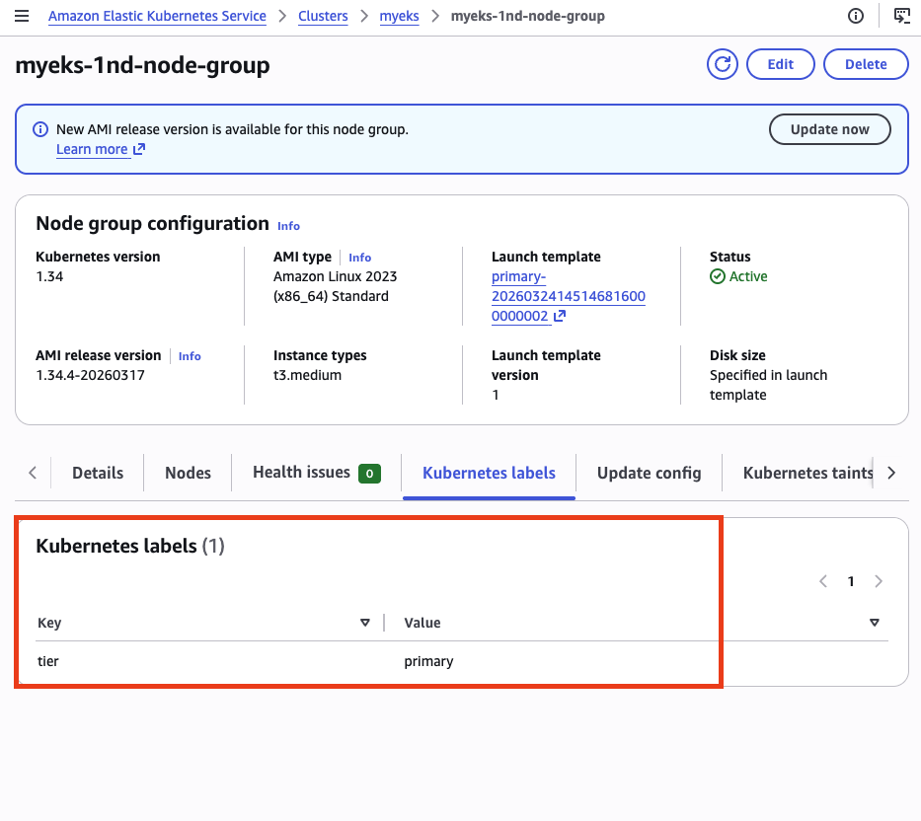Click the info icon in the AMI update banner

tap(38, 129)
